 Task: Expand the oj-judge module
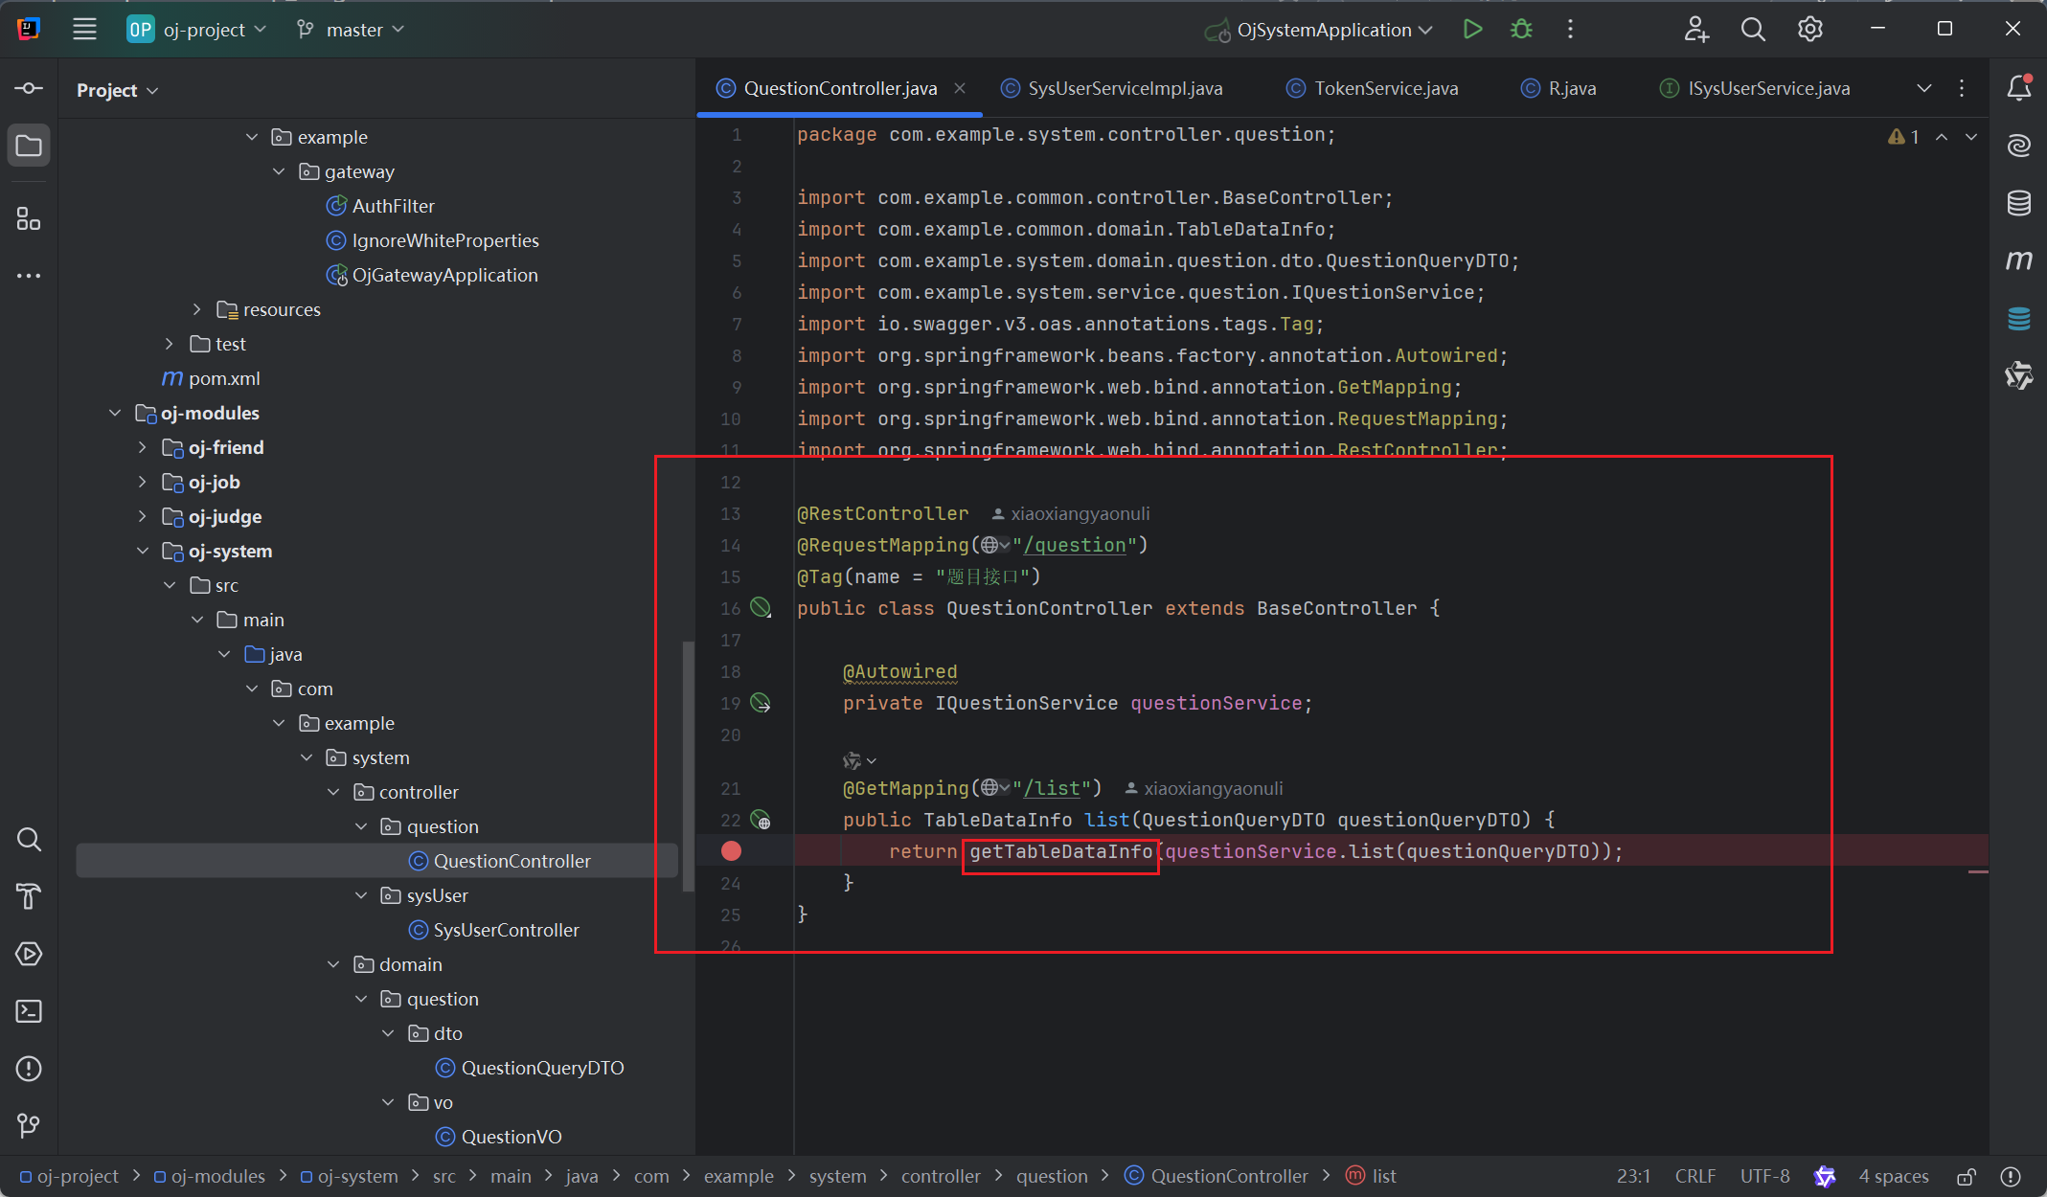tap(142, 516)
